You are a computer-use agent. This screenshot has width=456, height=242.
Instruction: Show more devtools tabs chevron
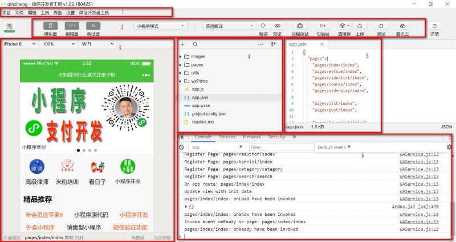294,137
